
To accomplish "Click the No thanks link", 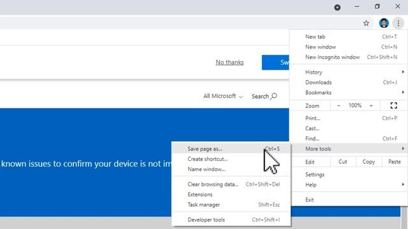I will [229, 62].
